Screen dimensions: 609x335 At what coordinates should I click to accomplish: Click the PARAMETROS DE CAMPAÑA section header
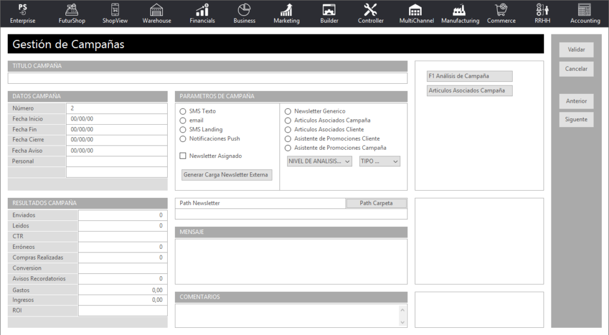coord(291,96)
